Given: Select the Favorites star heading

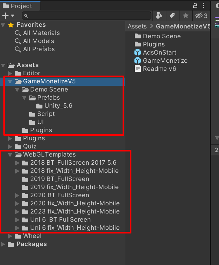Looking at the screenshot, I should tap(27, 25).
